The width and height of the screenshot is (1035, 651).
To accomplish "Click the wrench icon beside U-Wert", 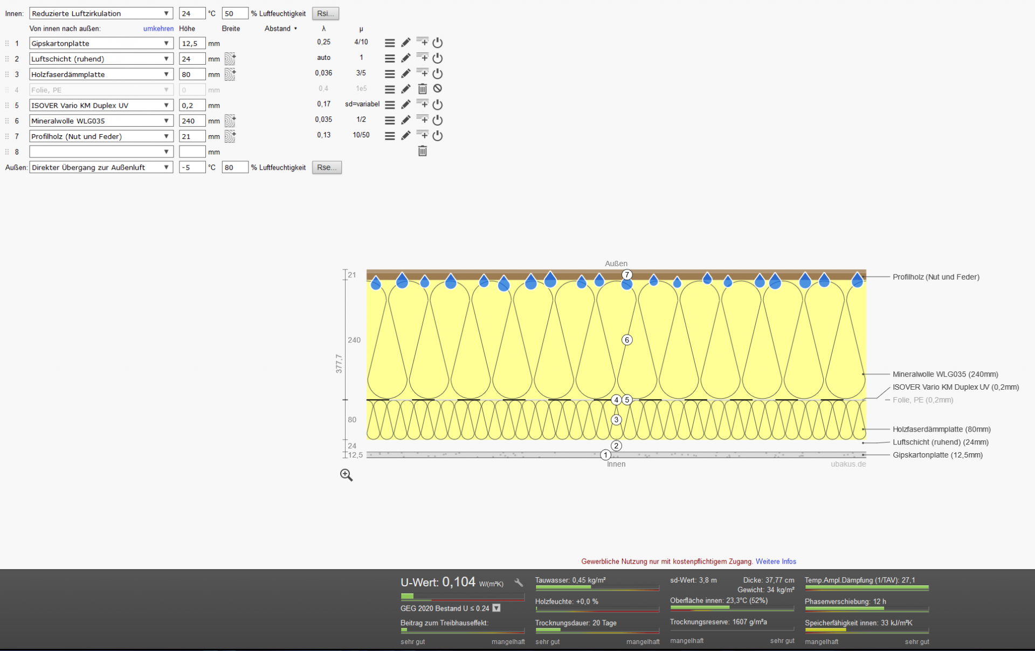I will (519, 583).
